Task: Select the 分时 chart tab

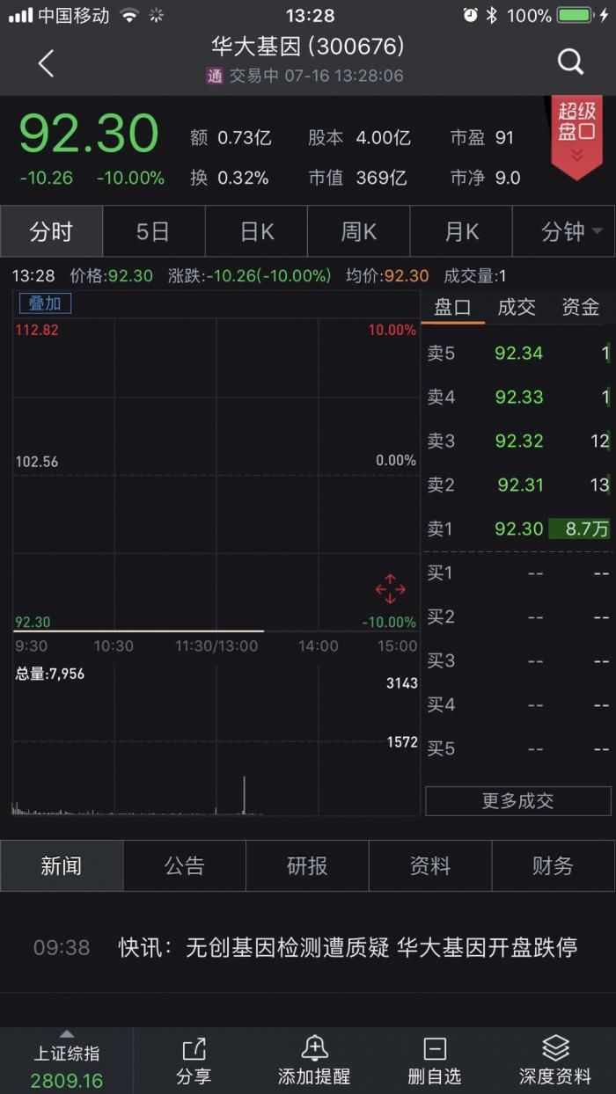Action: tap(51, 231)
